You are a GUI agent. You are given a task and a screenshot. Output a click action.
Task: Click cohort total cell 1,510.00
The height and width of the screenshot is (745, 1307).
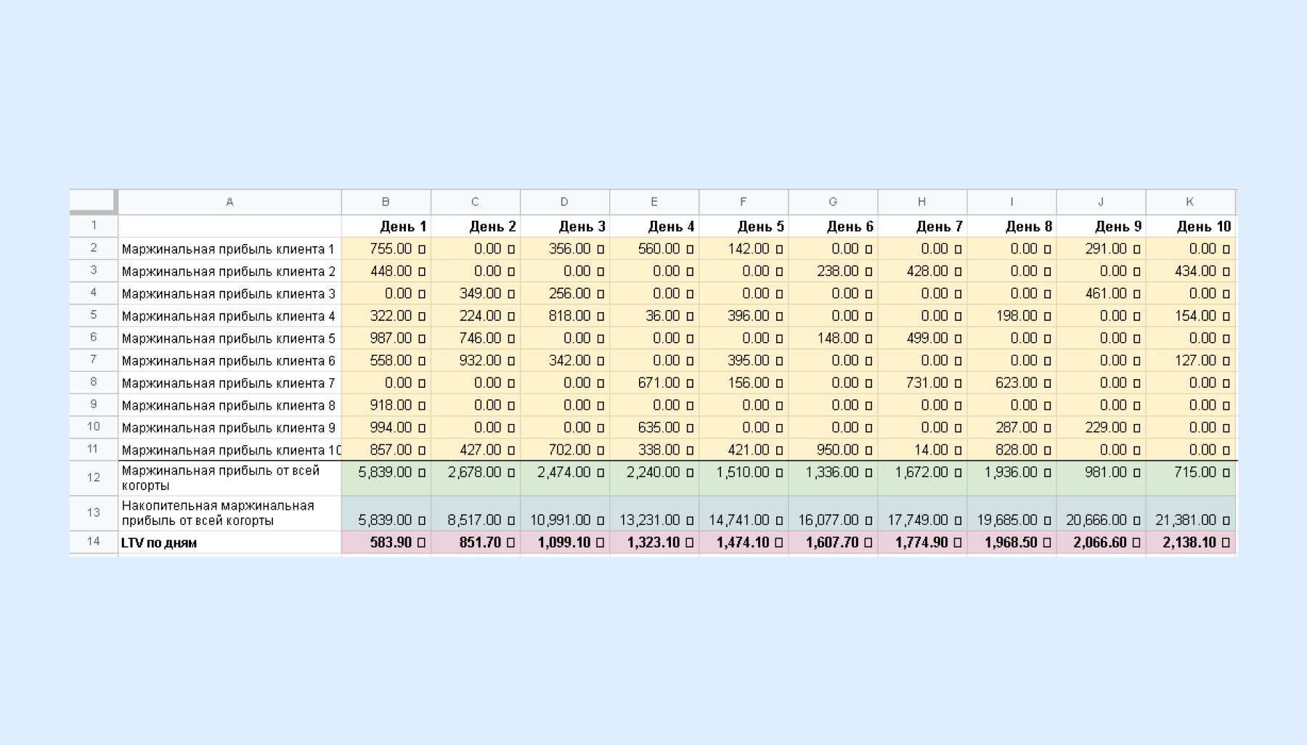[744, 478]
